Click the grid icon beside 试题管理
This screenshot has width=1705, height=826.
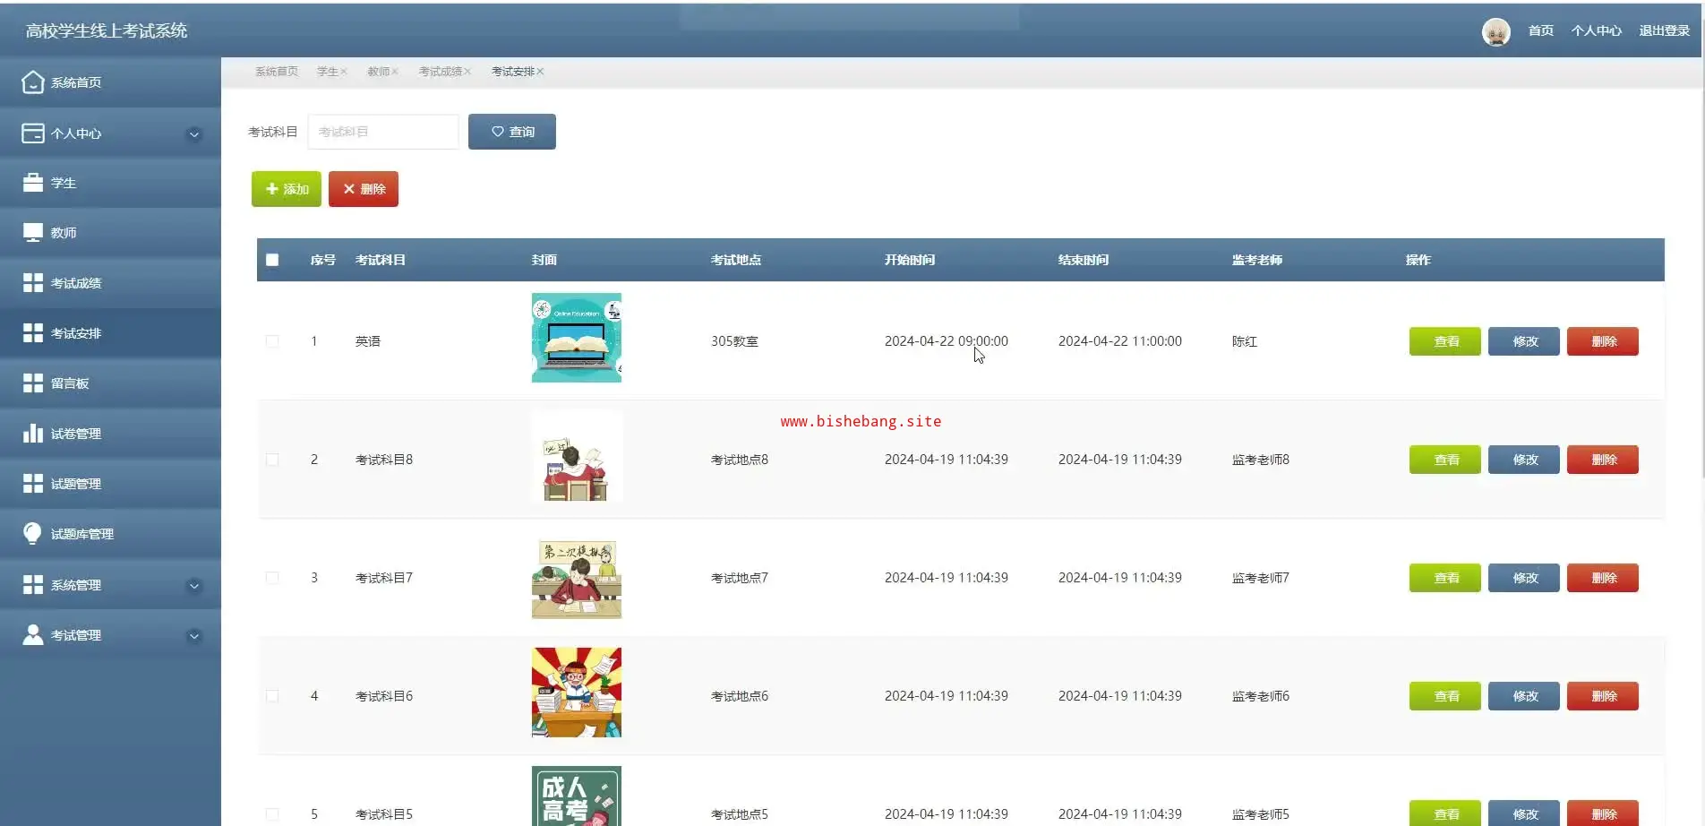point(33,484)
